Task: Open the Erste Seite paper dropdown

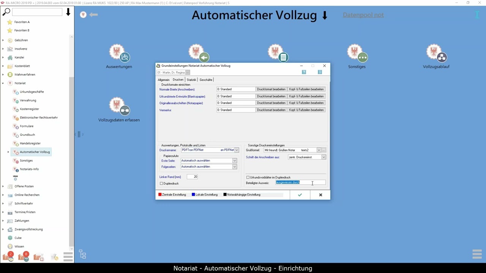Action: [234, 161]
